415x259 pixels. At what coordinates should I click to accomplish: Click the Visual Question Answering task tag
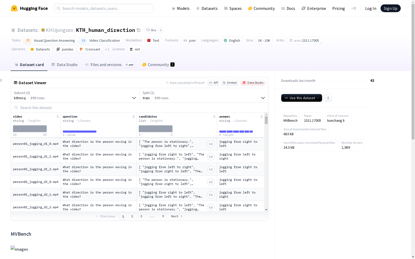pyautogui.click(x=50, y=40)
